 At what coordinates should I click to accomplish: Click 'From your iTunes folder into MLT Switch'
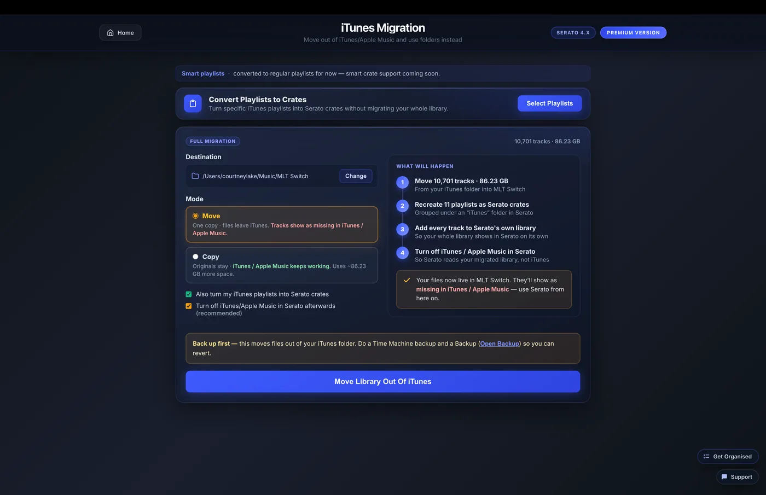pos(470,189)
